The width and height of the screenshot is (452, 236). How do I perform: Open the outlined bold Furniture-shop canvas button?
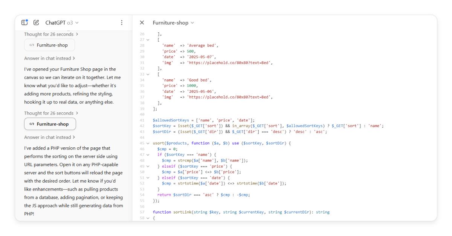click(50, 124)
